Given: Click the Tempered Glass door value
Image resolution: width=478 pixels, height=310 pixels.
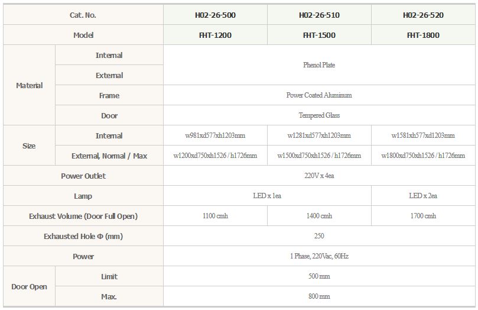Looking at the screenshot, I should [319, 115].
